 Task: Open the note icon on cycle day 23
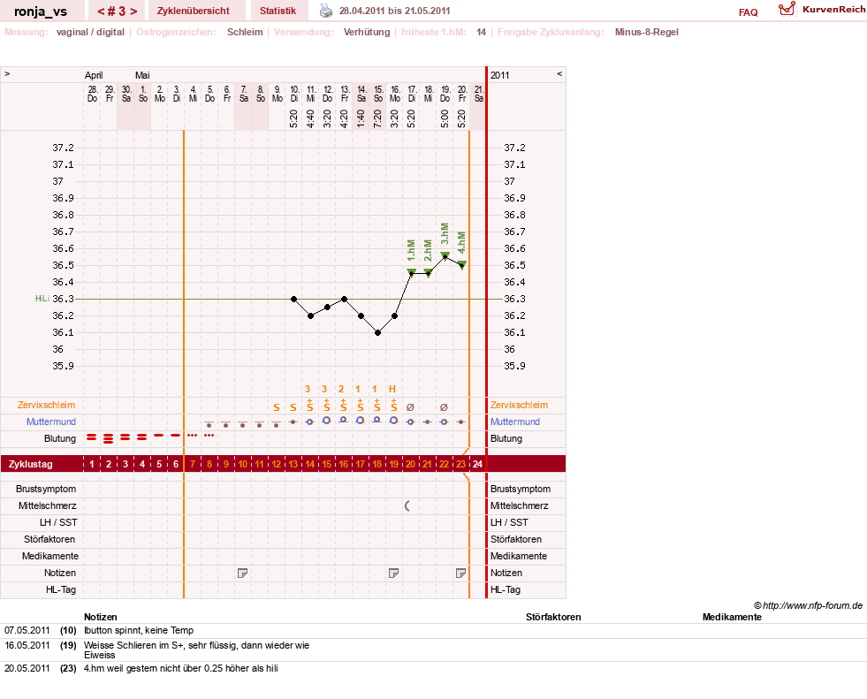[460, 573]
